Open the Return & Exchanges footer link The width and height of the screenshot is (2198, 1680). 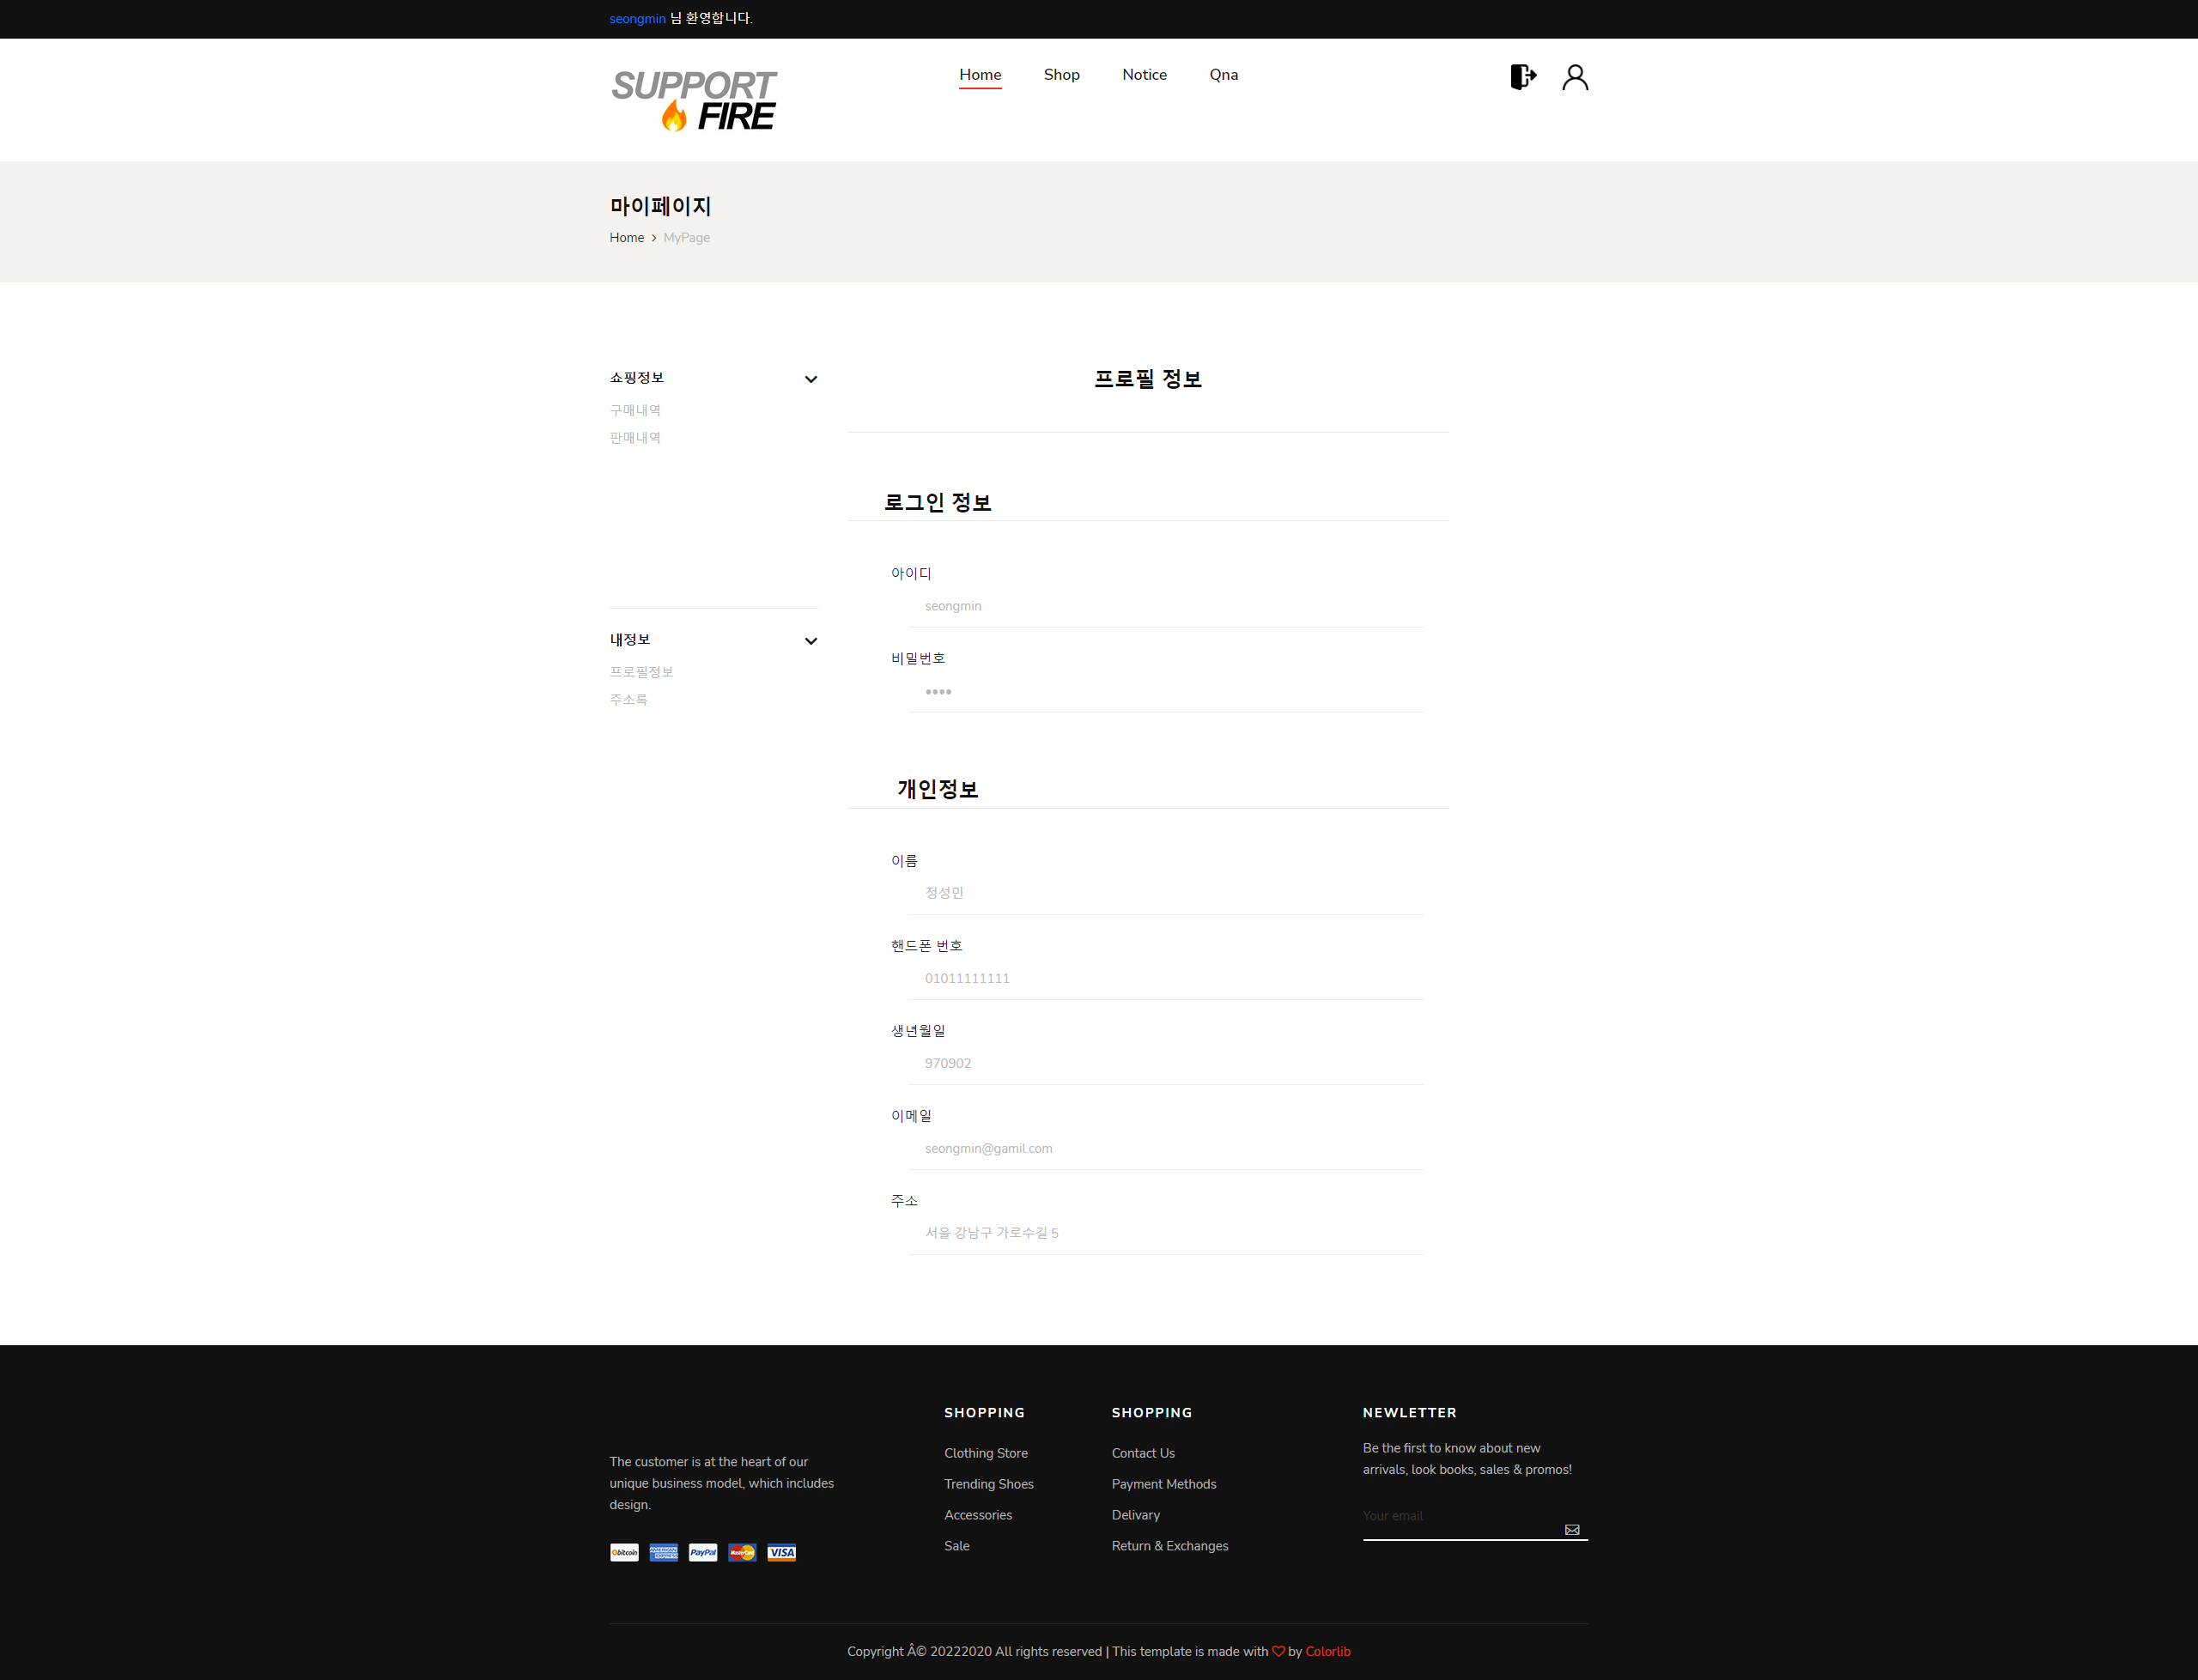tap(1169, 1545)
